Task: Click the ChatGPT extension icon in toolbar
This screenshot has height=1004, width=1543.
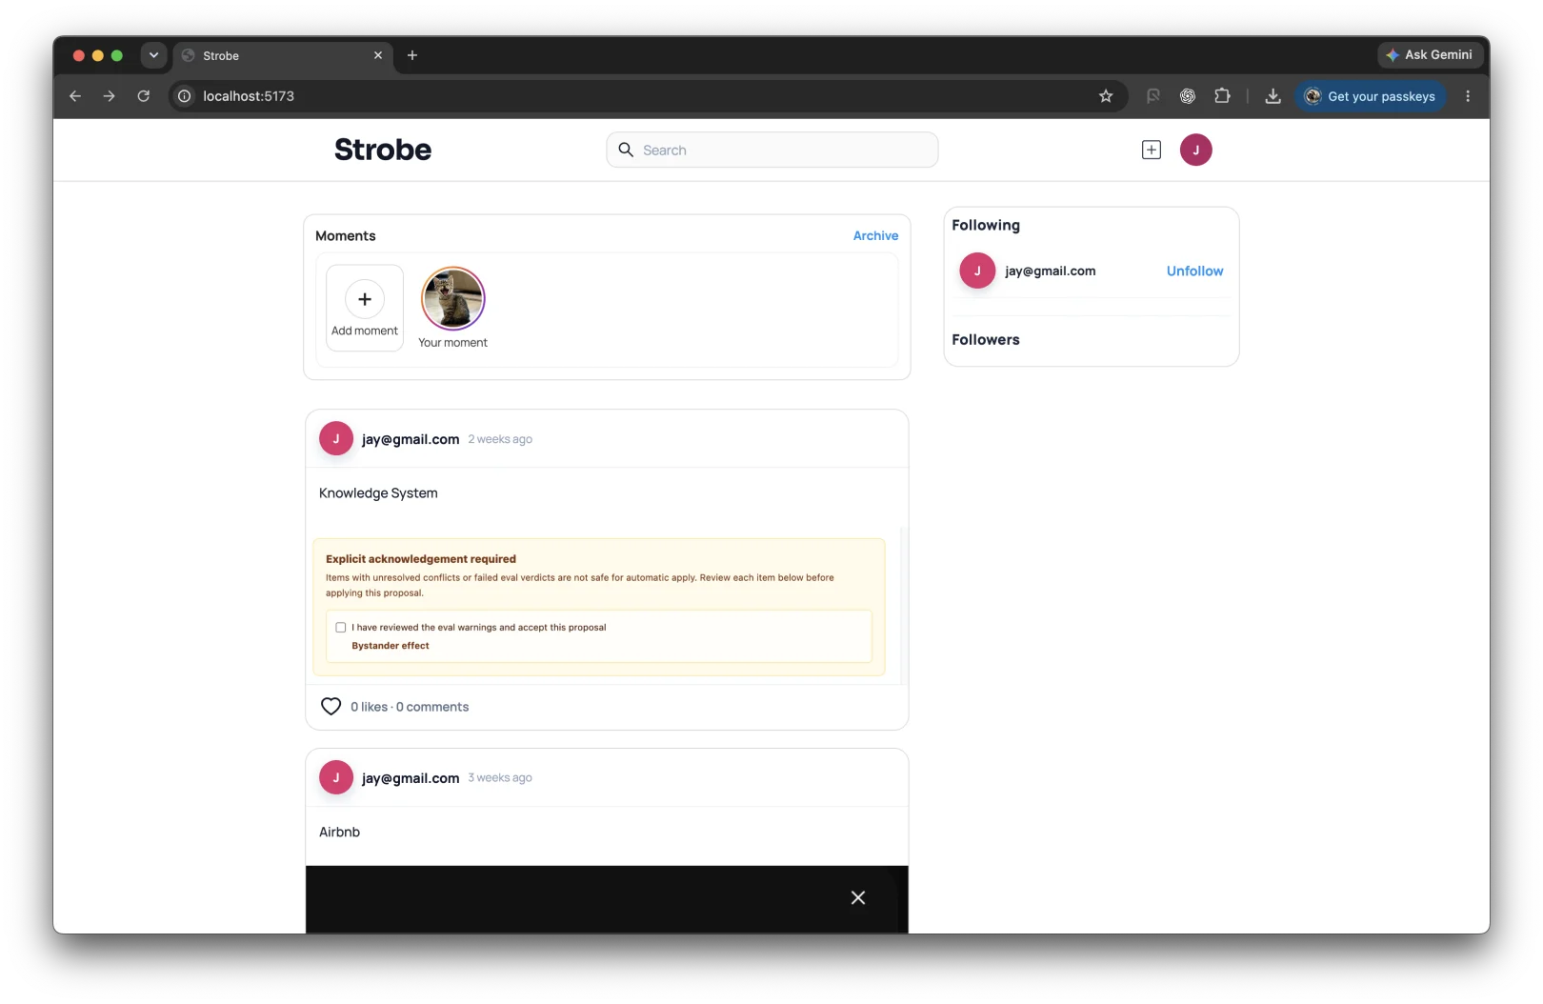Action: (x=1188, y=96)
